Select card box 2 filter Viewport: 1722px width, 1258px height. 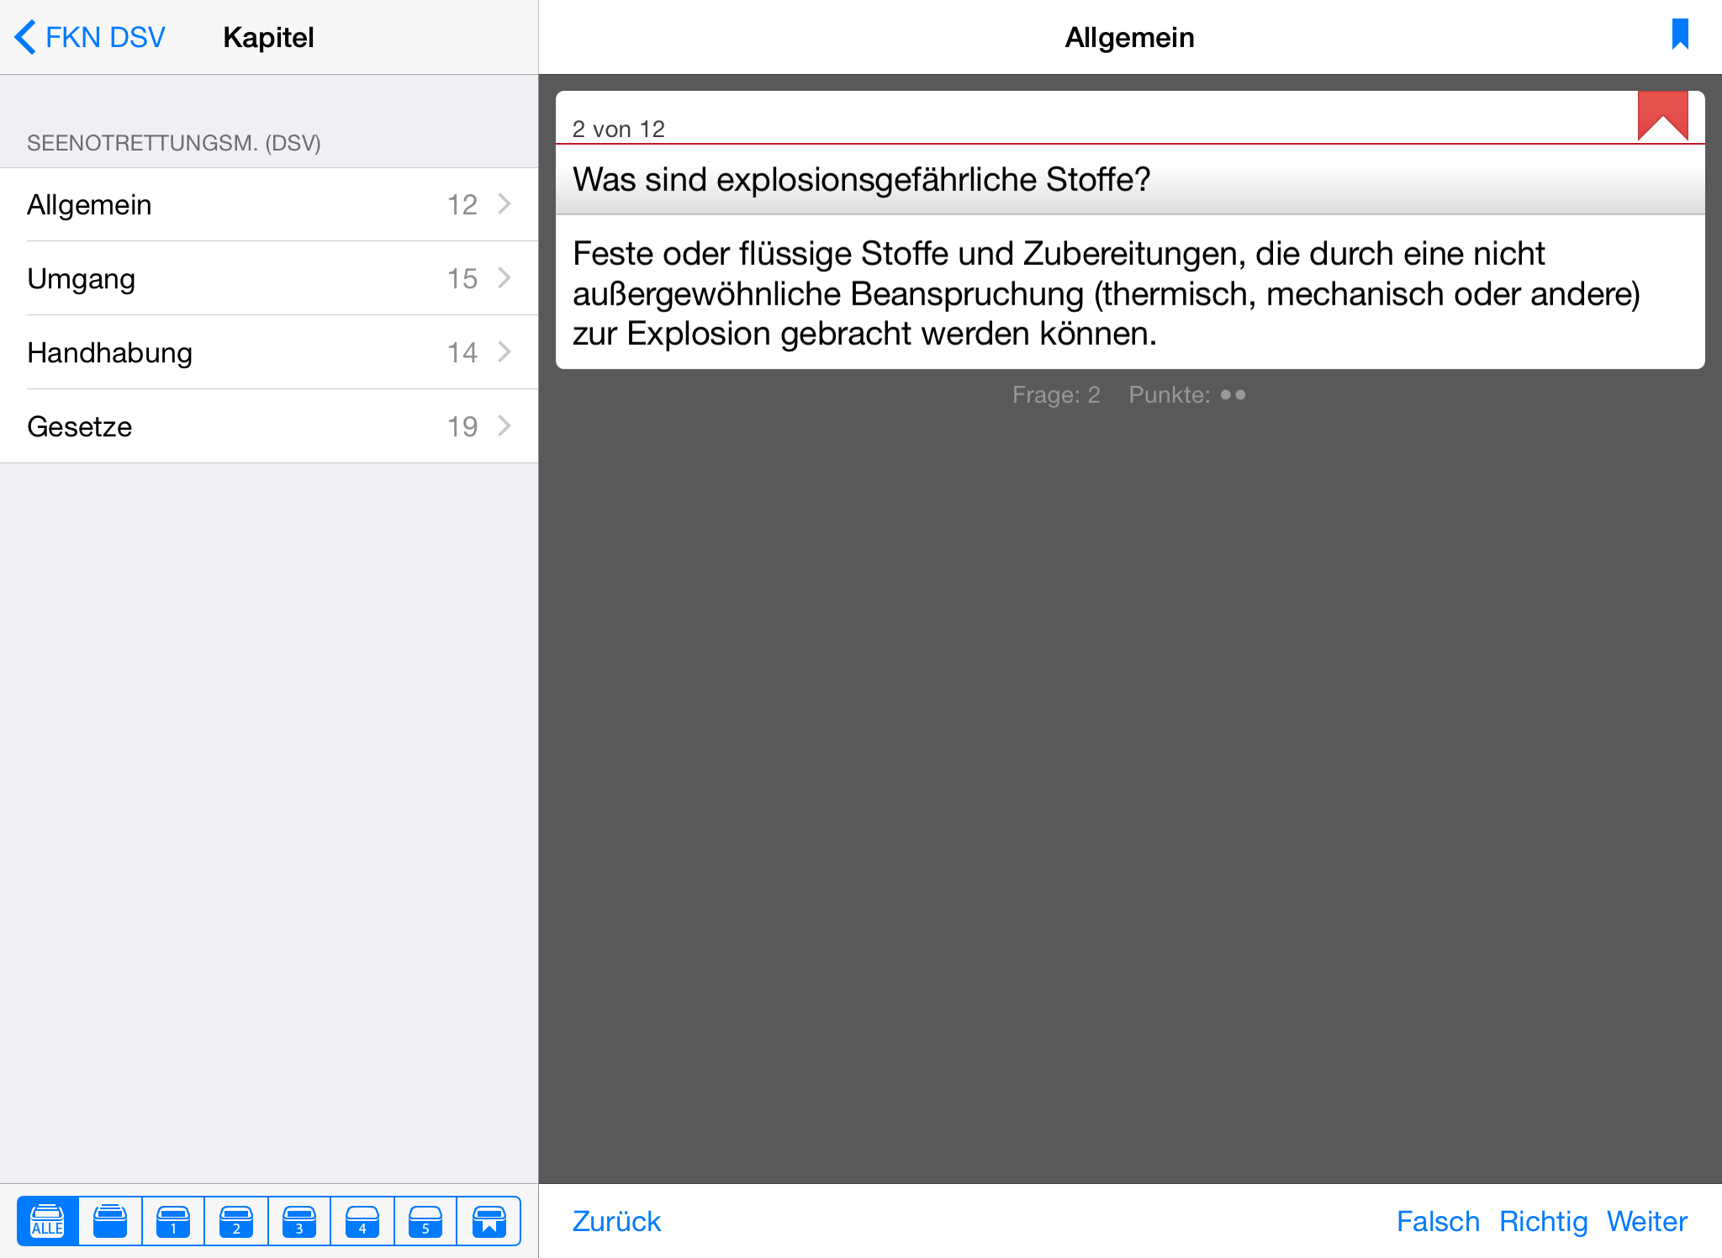[236, 1220]
